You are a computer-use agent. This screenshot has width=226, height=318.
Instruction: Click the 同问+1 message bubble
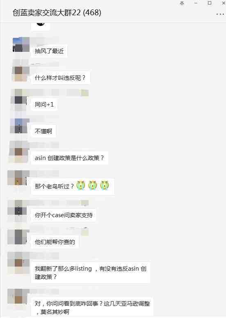[x=44, y=104]
